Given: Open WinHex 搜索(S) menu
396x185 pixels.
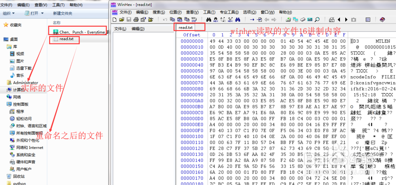Looking at the screenshot, I should click(159, 12).
